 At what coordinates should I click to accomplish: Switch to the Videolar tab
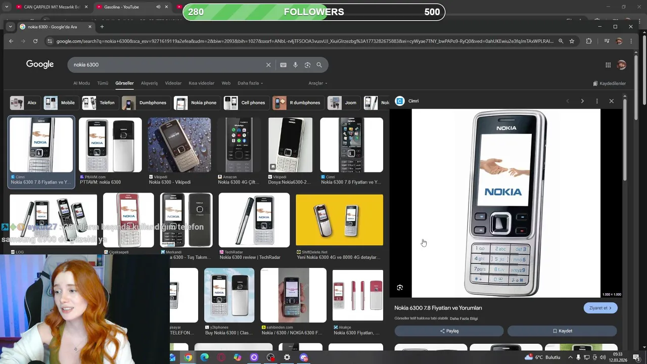click(173, 83)
